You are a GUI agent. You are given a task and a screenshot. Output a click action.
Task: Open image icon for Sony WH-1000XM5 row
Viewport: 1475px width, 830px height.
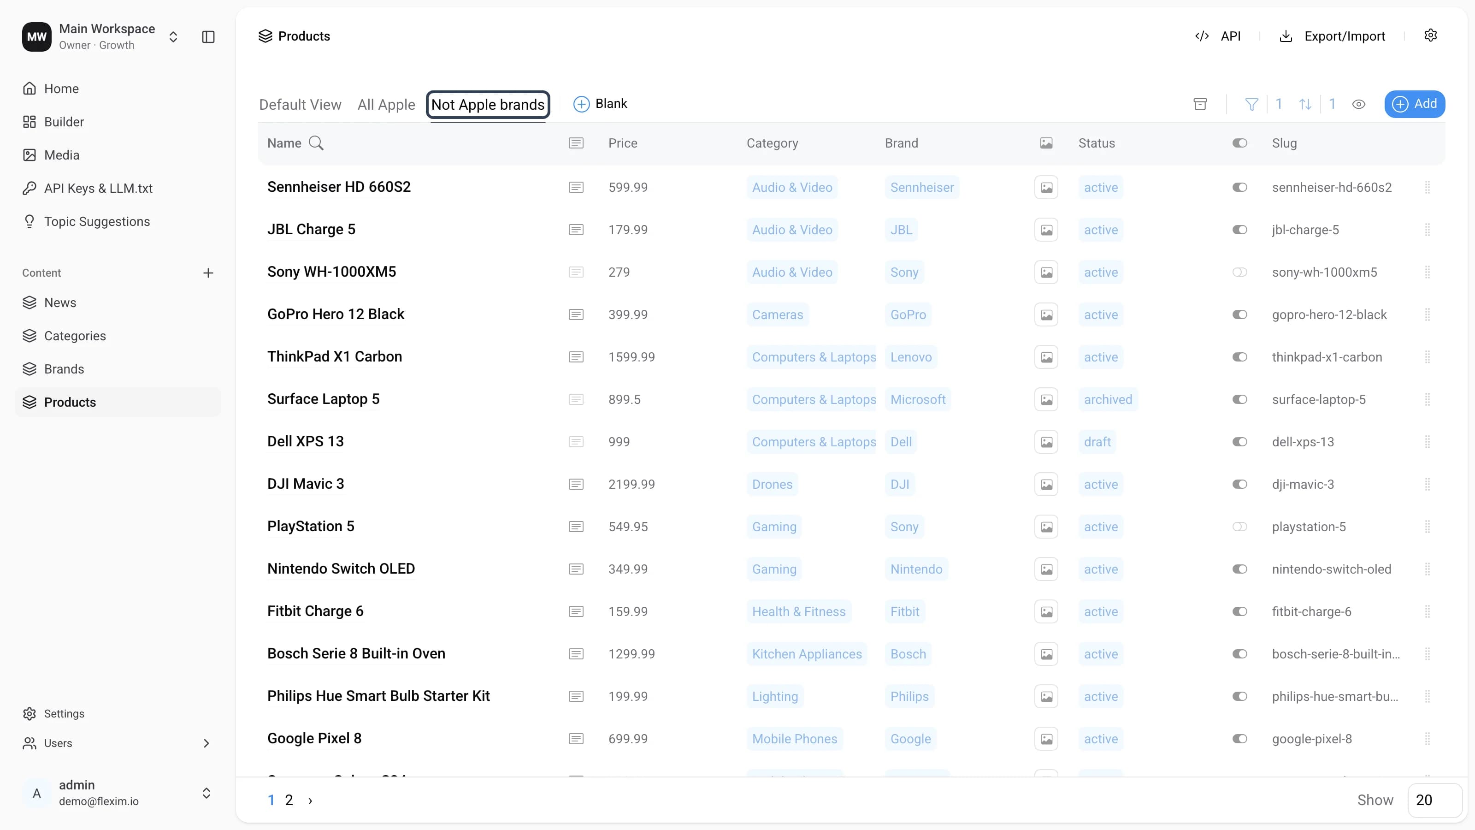[1046, 272]
